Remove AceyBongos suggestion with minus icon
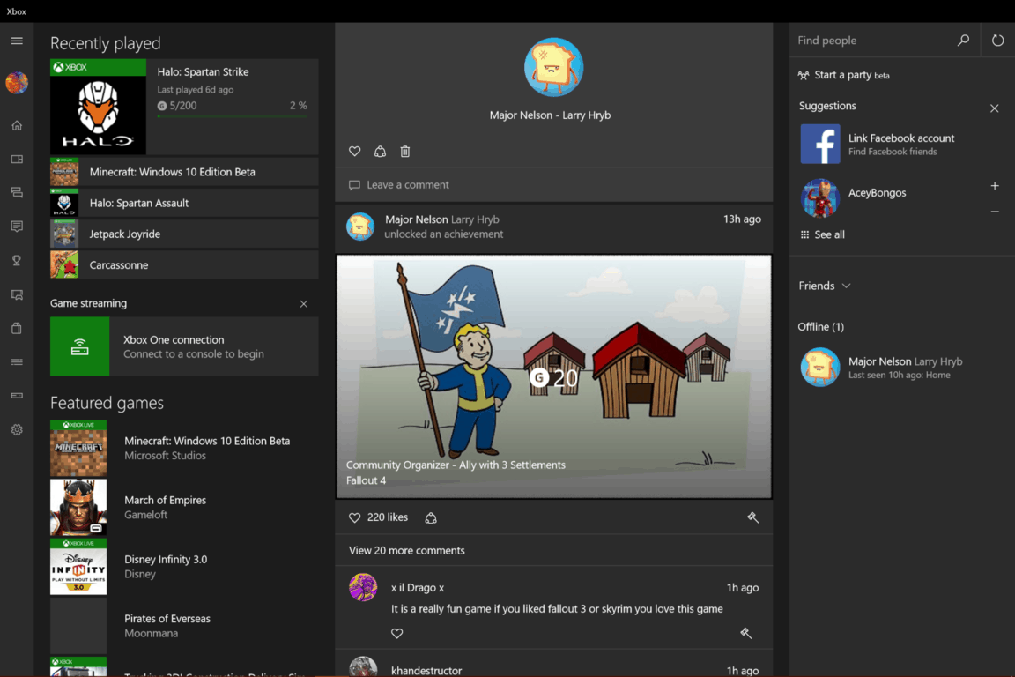The image size is (1015, 677). (x=994, y=212)
